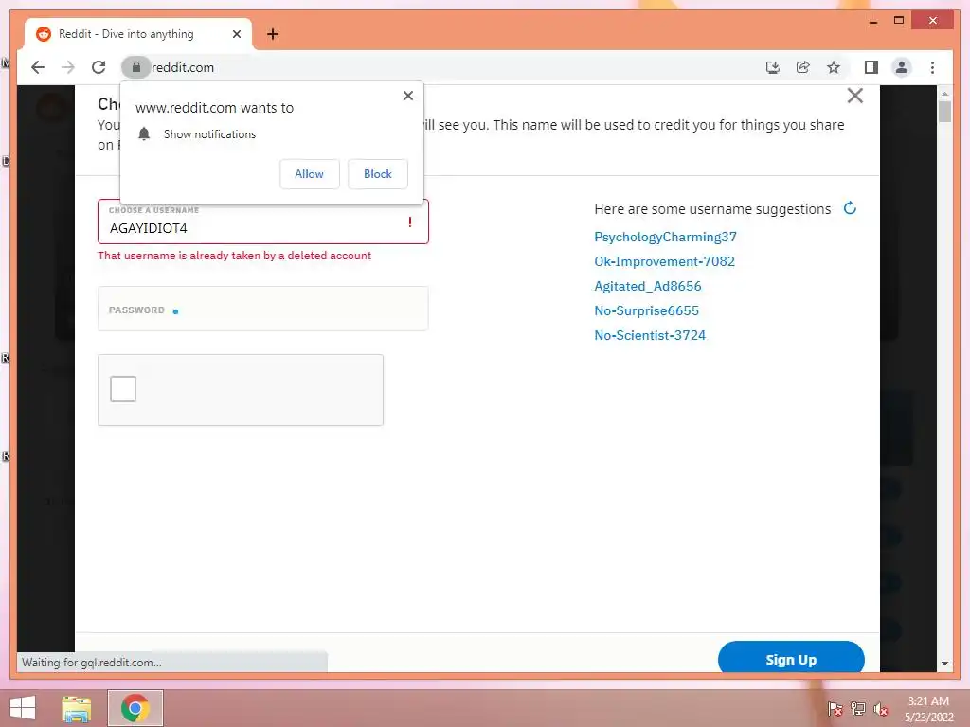Screen dimensions: 970x727
Task: Open File Explorer from the taskbar
Action: pyautogui.click(x=77, y=708)
